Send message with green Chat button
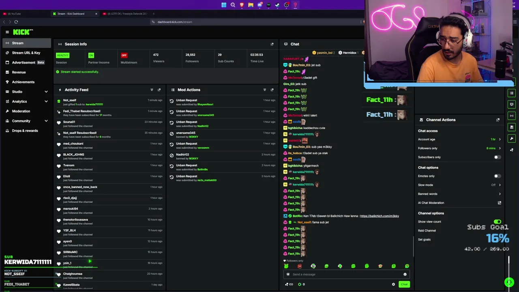Viewport: 519px width, 292px height. coord(404,284)
